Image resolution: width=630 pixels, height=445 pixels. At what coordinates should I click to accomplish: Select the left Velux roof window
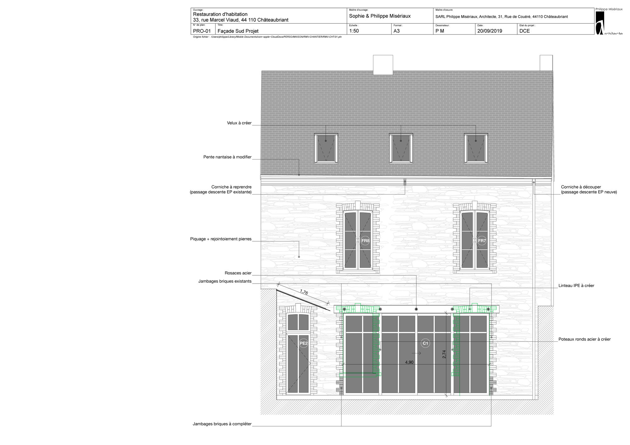pos(326,148)
